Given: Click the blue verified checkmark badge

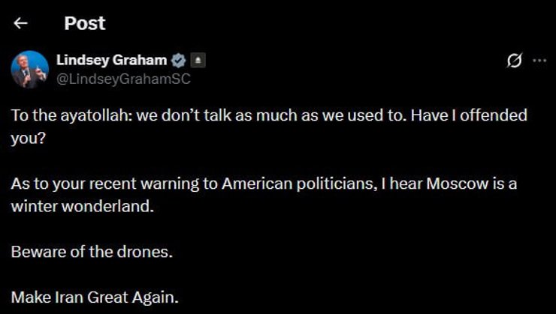Looking at the screenshot, I should [x=179, y=61].
